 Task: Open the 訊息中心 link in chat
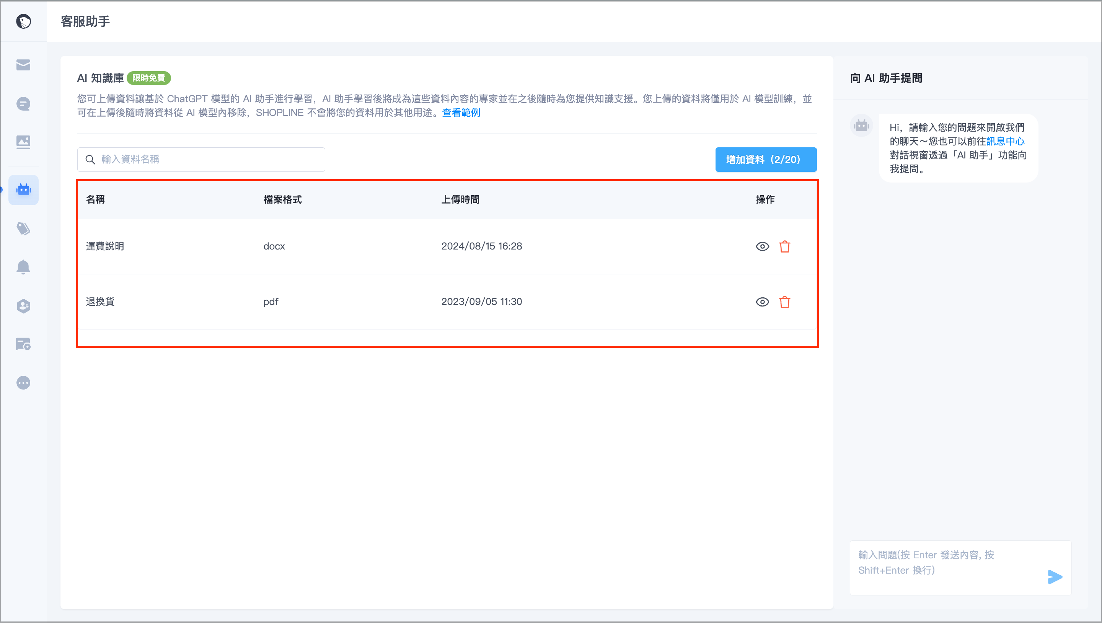point(1005,141)
